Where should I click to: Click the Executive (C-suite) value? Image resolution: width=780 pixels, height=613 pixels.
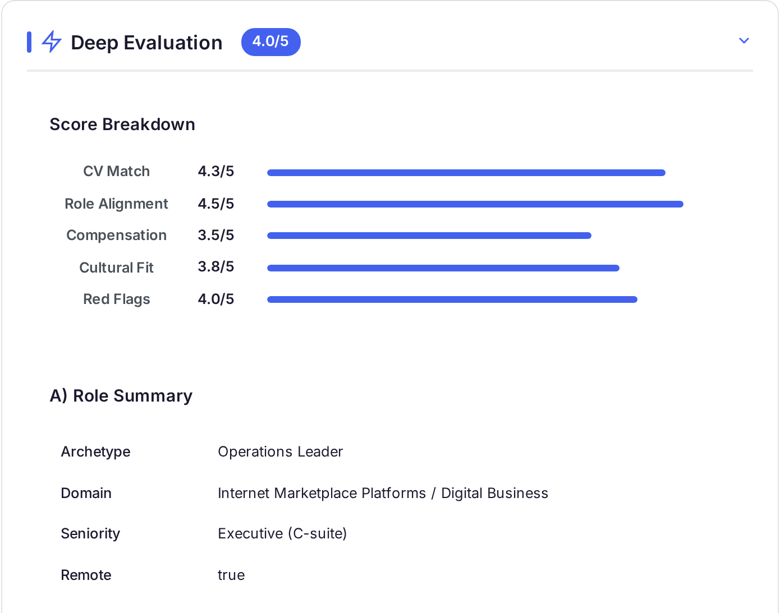[x=282, y=534]
